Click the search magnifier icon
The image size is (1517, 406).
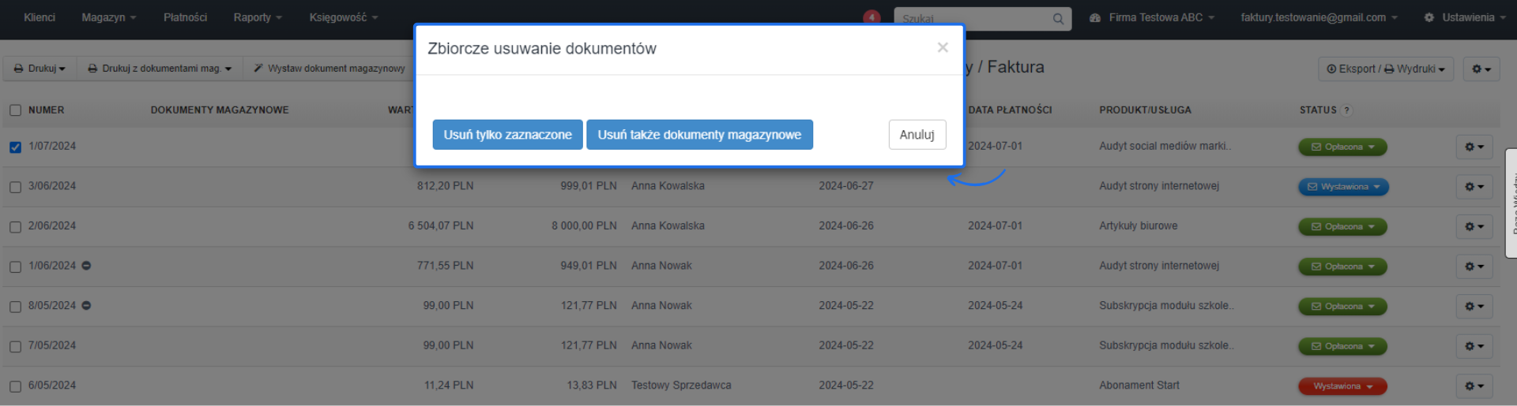coord(1058,19)
